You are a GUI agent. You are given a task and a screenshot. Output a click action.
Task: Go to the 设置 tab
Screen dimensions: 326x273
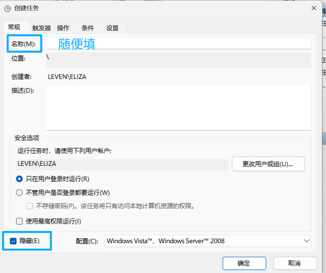112,28
